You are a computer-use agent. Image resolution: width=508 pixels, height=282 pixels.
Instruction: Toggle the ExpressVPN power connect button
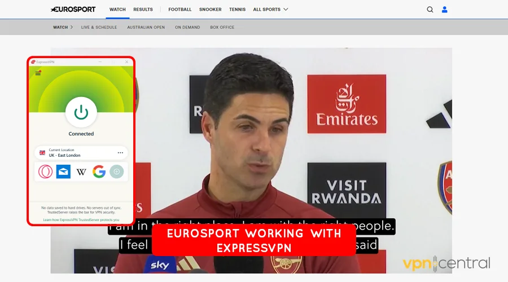[81, 112]
